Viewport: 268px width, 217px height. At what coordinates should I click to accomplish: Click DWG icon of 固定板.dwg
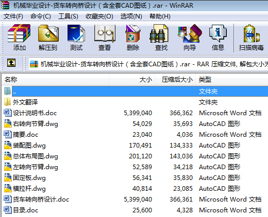8,177
